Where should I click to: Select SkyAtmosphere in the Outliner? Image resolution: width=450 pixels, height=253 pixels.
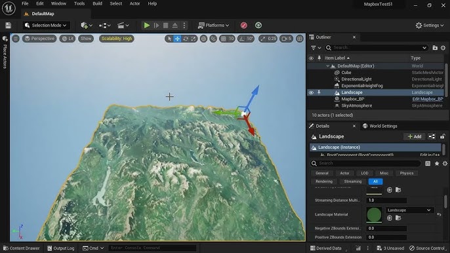tap(356, 106)
